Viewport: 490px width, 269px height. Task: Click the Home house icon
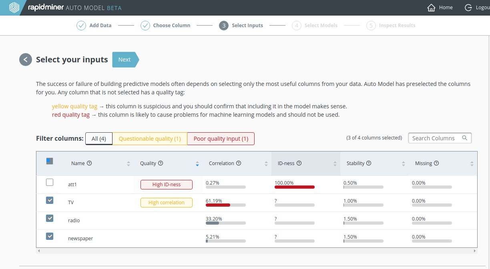point(431,8)
